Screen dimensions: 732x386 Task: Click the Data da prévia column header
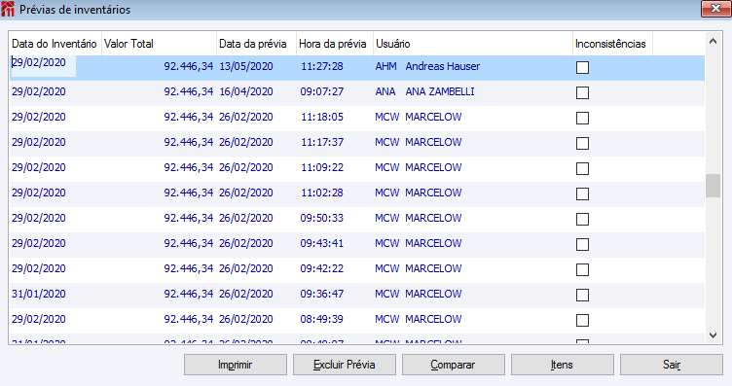(x=256, y=44)
